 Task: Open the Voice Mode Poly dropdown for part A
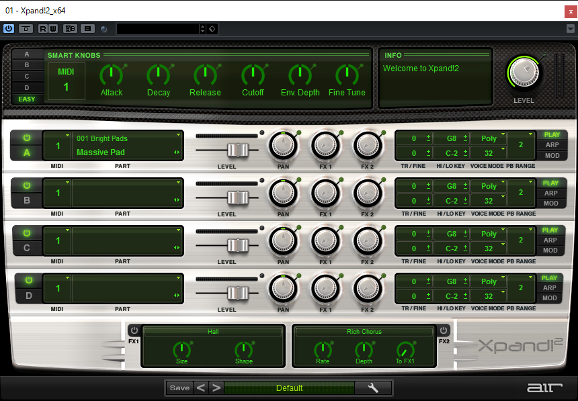(489, 138)
